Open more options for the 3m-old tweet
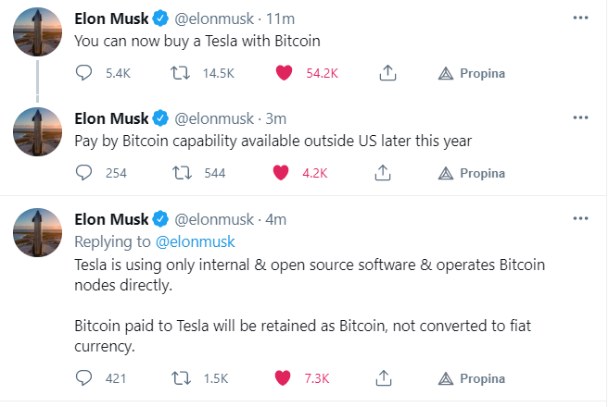Viewport: 609px width, 407px height. tap(580, 117)
